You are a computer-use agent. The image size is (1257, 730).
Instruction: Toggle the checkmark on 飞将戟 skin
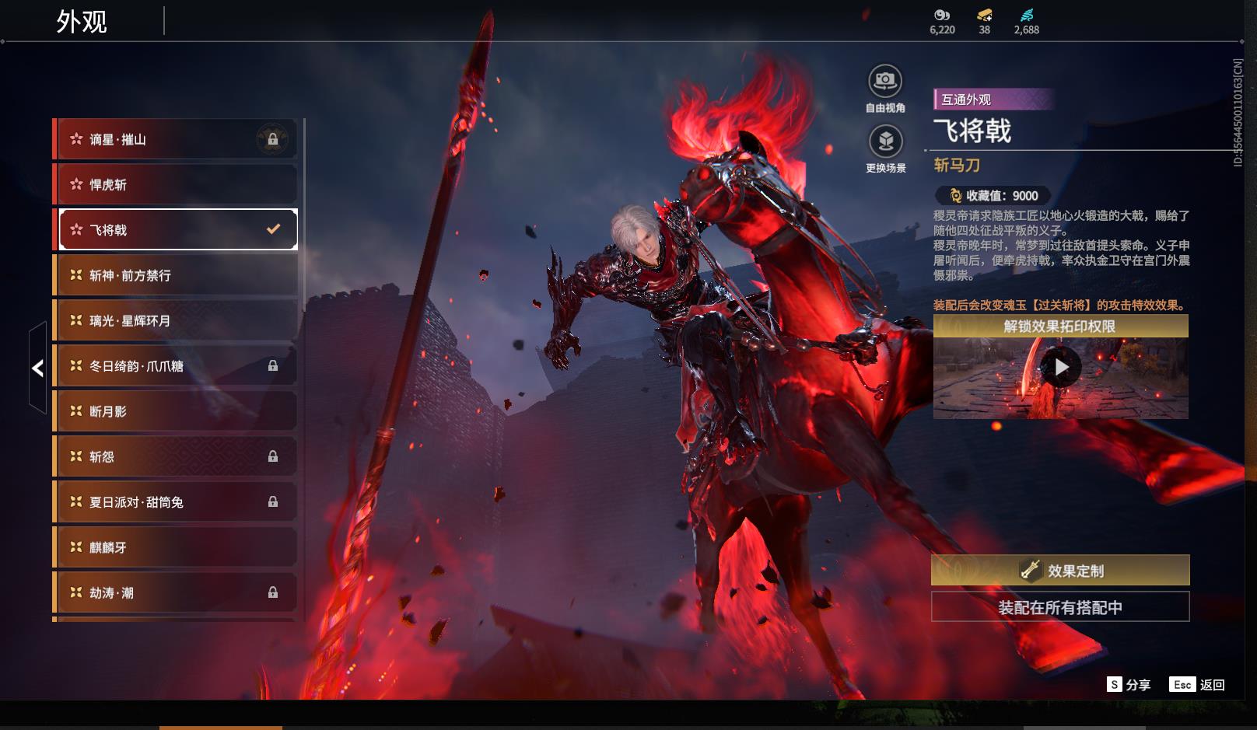tap(273, 229)
